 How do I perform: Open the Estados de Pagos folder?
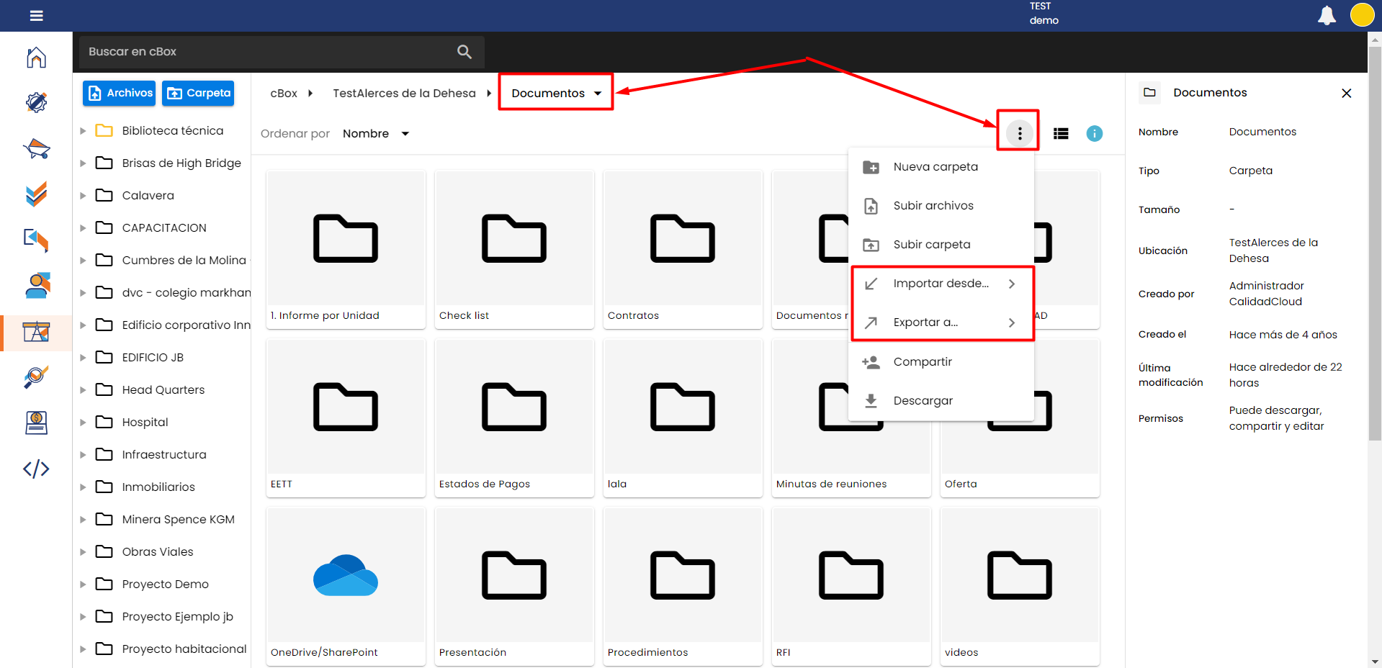point(514,418)
